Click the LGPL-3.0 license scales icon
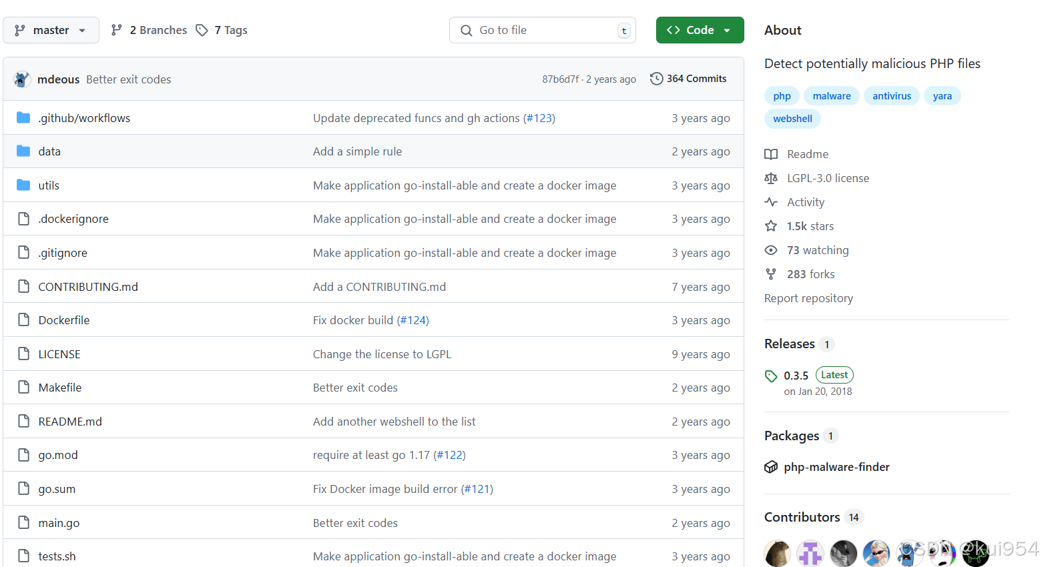This screenshot has height=567, width=1042. [x=771, y=178]
